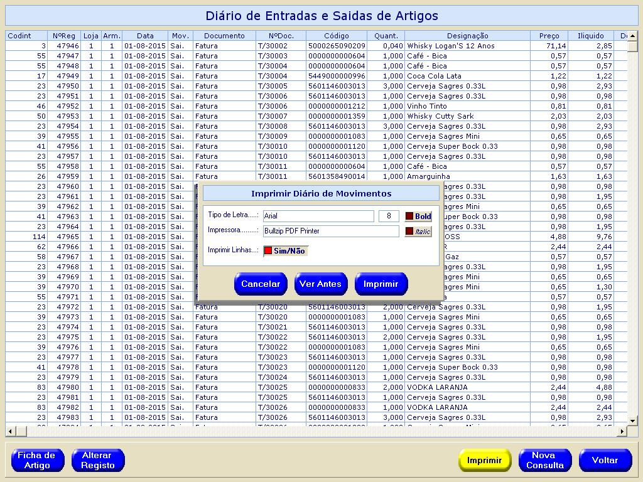Toggle the Sim/Não print lines option
Screen dimensions: 643x482
tap(286, 251)
